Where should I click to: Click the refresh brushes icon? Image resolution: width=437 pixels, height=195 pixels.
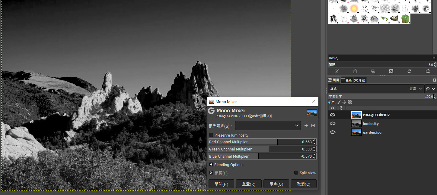click(409, 71)
